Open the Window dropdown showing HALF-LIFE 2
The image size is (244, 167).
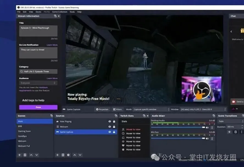(x=203, y=109)
